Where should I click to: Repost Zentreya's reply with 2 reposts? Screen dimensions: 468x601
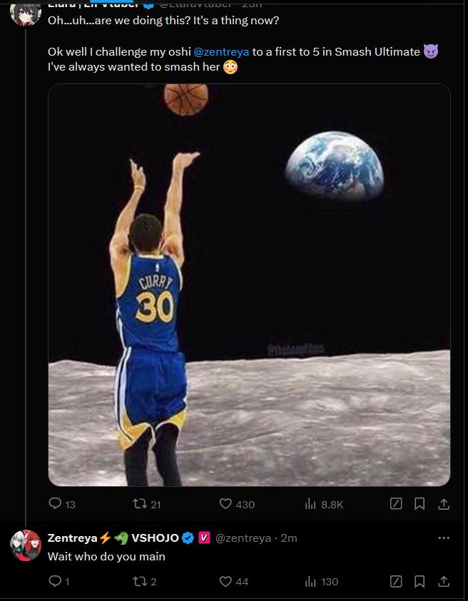pos(141,581)
